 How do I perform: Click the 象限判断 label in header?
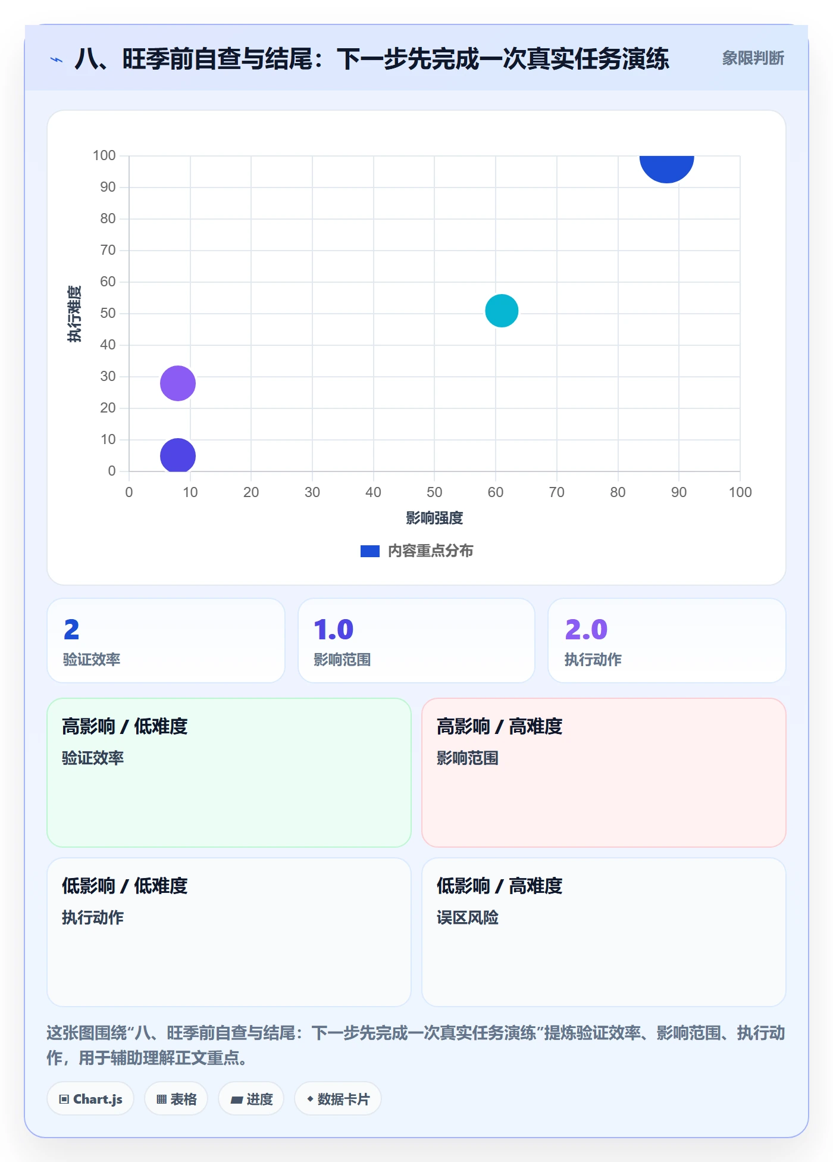point(753,58)
